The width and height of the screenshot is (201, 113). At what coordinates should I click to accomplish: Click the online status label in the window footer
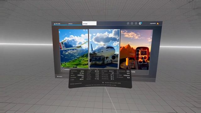coord(59,77)
